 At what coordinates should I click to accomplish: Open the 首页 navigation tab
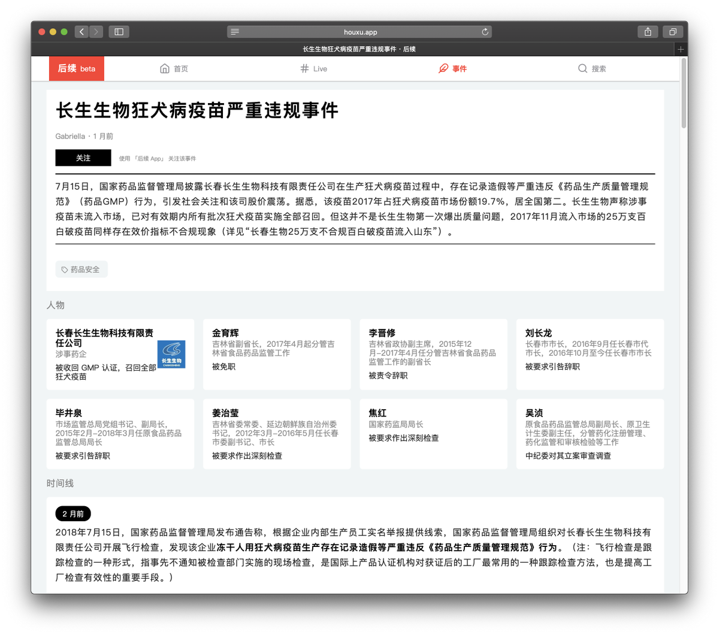[x=174, y=68]
